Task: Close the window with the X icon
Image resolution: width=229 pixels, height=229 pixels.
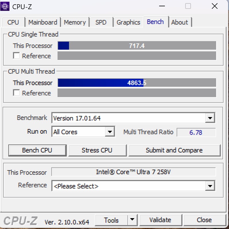Action: pyautogui.click(x=214, y=6)
